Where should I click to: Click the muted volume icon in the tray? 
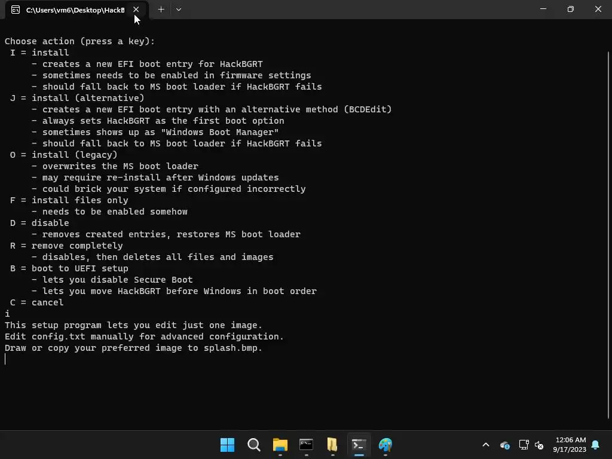tap(539, 445)
